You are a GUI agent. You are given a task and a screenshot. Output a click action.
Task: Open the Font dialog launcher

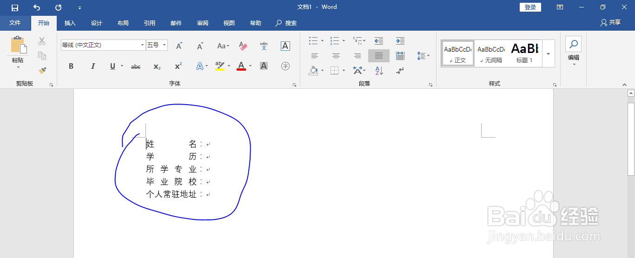(x=294, y=85)
